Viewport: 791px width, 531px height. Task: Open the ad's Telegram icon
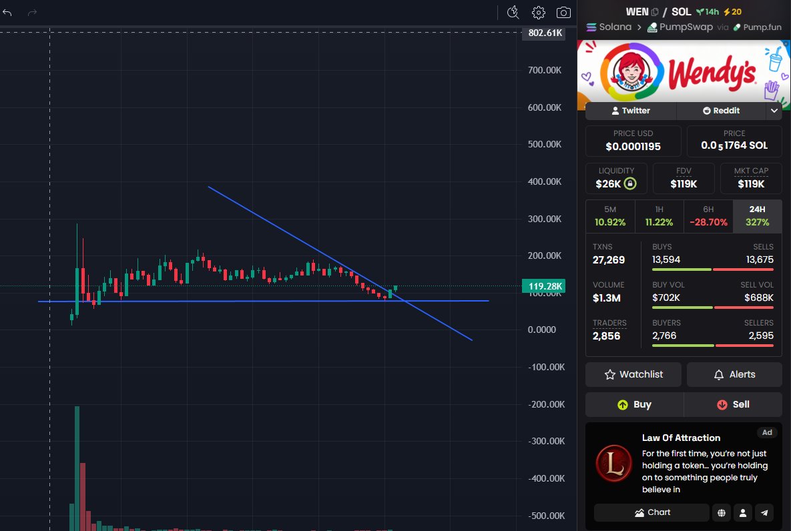coord(764,512)
